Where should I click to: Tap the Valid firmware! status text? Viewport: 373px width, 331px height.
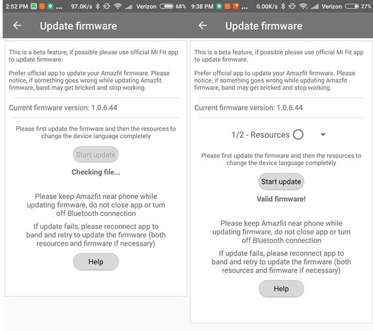pyautogui.click(x=281, y=199)
